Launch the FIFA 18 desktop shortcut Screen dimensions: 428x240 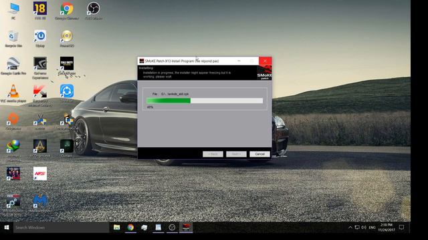pyautogui.click(x=40, y=11)
